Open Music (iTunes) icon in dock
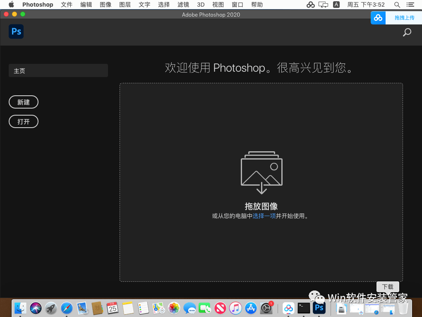This screenshot has height=317, width=422. [x=235, y=308]
